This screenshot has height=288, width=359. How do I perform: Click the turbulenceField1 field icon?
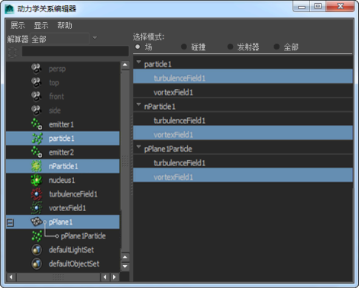(x=37, y=194)
